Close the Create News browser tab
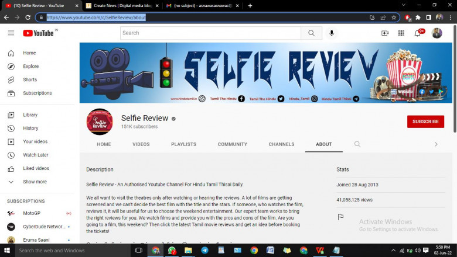Image resolution: width=457 pixels, height=257 pixels. (157, 5)
